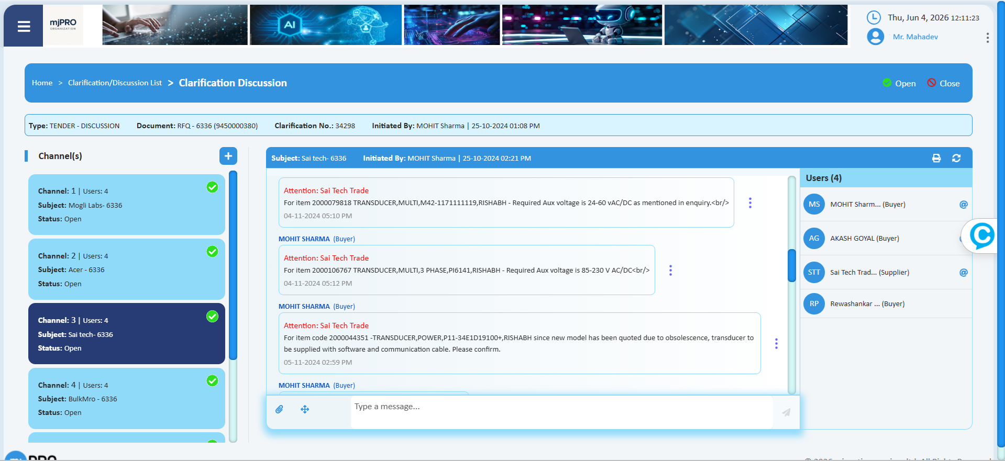Image resolution: width=1005 pixels, height=461 pixels.
Task: Mention MOHIT Sharma using @ icon
Action: [x=963, y=205]
